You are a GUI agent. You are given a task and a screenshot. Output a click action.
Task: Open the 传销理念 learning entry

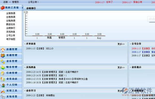tap(50, 95)
